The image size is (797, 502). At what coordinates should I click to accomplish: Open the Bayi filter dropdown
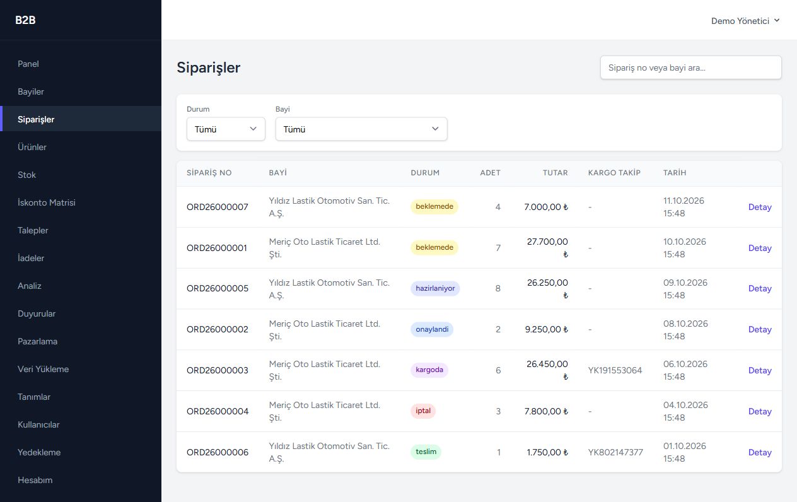(x=361, y=129)
